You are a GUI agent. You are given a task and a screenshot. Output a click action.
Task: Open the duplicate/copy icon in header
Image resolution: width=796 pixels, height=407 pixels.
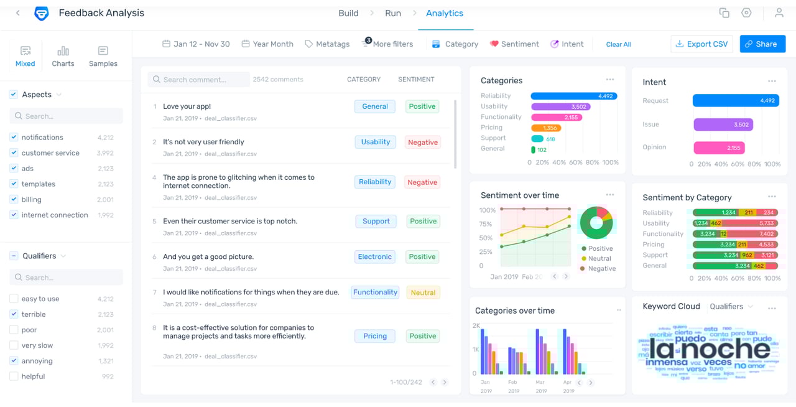pyautogui.click(x=724, y=13)
